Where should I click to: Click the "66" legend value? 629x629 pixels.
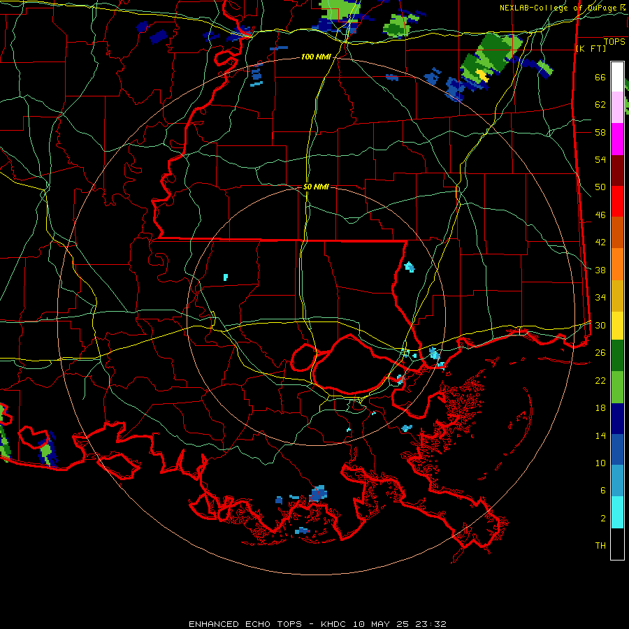[600, 77]
